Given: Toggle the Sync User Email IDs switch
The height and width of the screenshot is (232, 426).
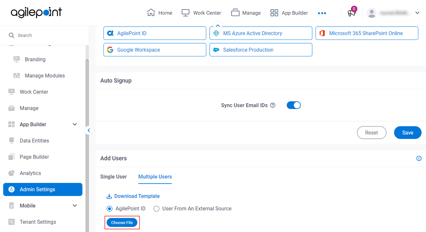Looking at the screenshot, I should (x=294, y=105).
